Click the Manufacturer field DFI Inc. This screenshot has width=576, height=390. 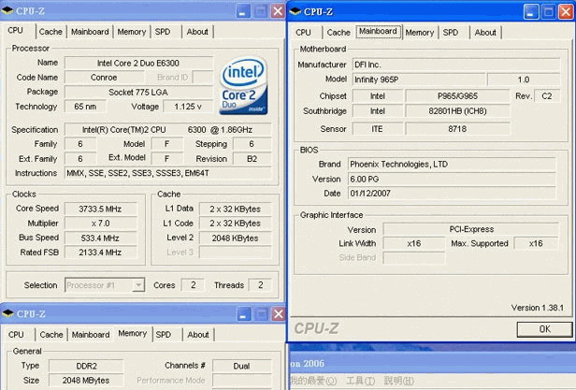click(456, 65)
